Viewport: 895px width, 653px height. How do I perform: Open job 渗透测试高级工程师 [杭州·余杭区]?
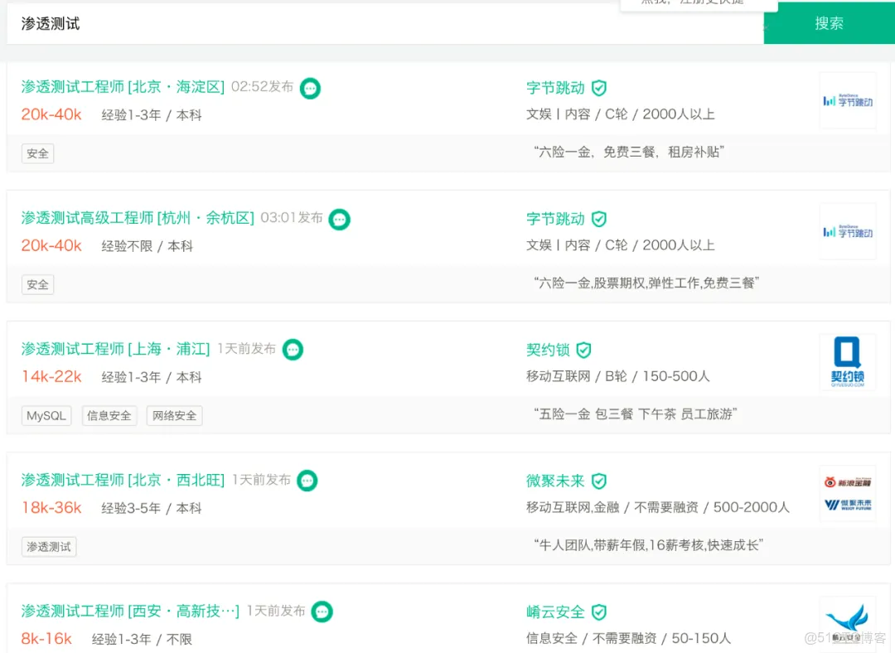[138, 218]
